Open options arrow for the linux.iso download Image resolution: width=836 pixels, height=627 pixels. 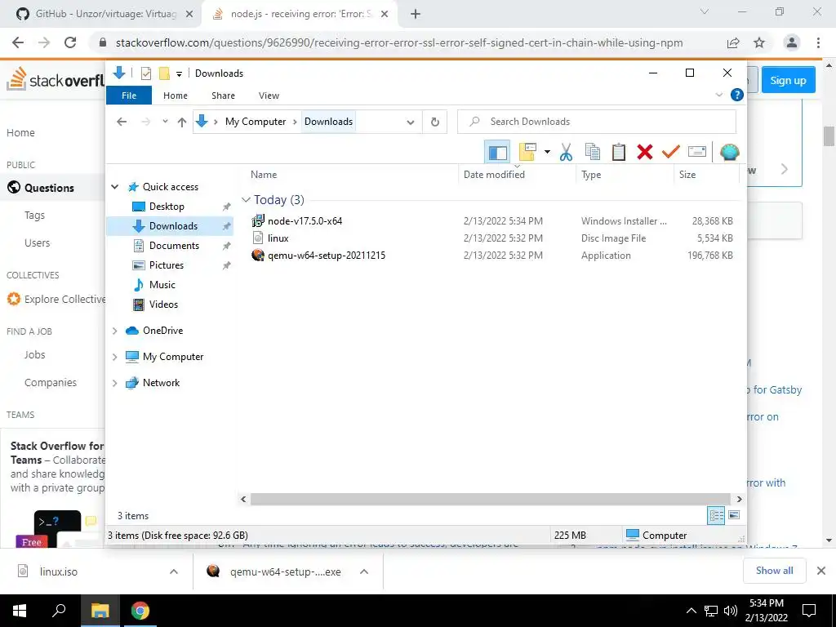click(174, 571)
